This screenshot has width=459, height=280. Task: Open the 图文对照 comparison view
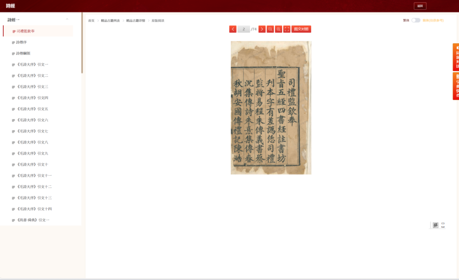[x=301, y=29]
